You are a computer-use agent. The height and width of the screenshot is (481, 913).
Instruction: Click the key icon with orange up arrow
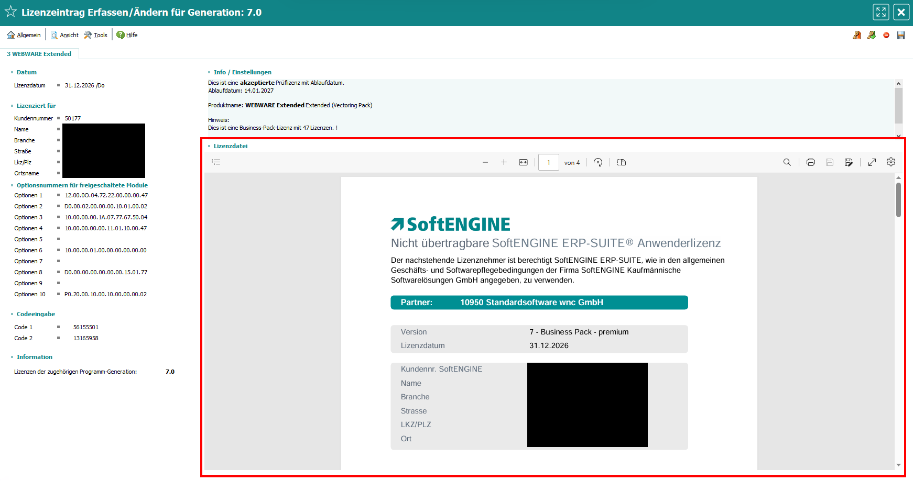coord(857,35)
